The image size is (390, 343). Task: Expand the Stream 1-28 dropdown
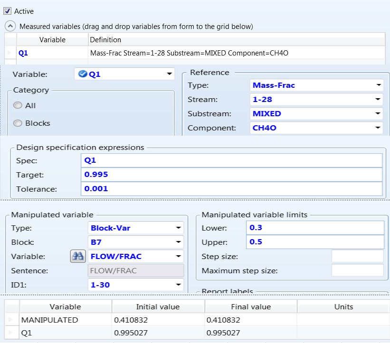point(379,100)
